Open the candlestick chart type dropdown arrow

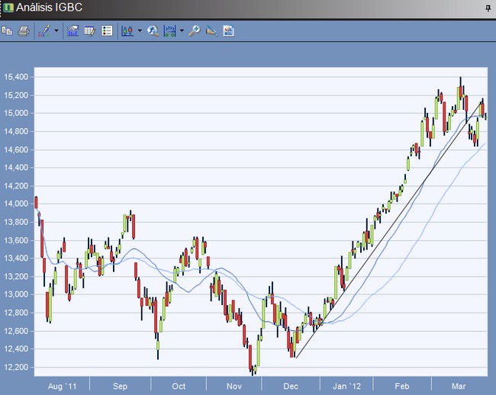pos(140,31)
